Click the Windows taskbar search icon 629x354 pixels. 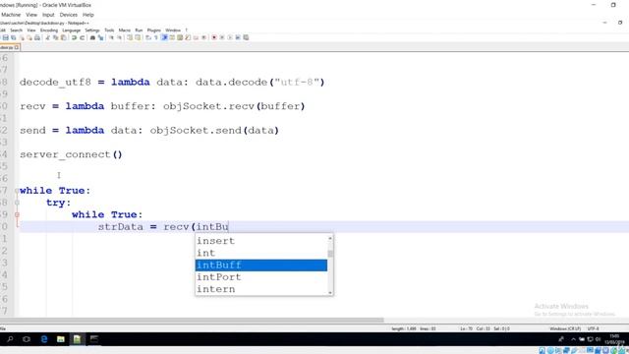coord(10,339)
